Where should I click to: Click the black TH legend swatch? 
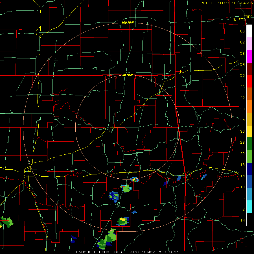249,220
